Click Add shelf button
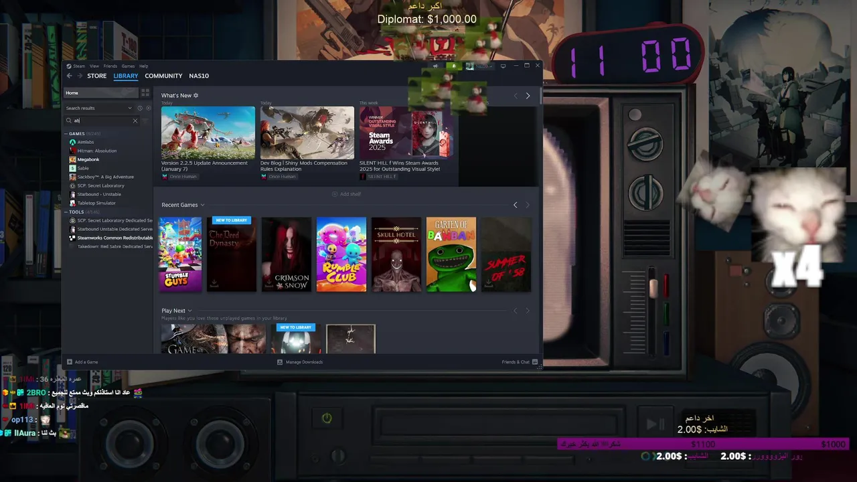 point(346,194)
